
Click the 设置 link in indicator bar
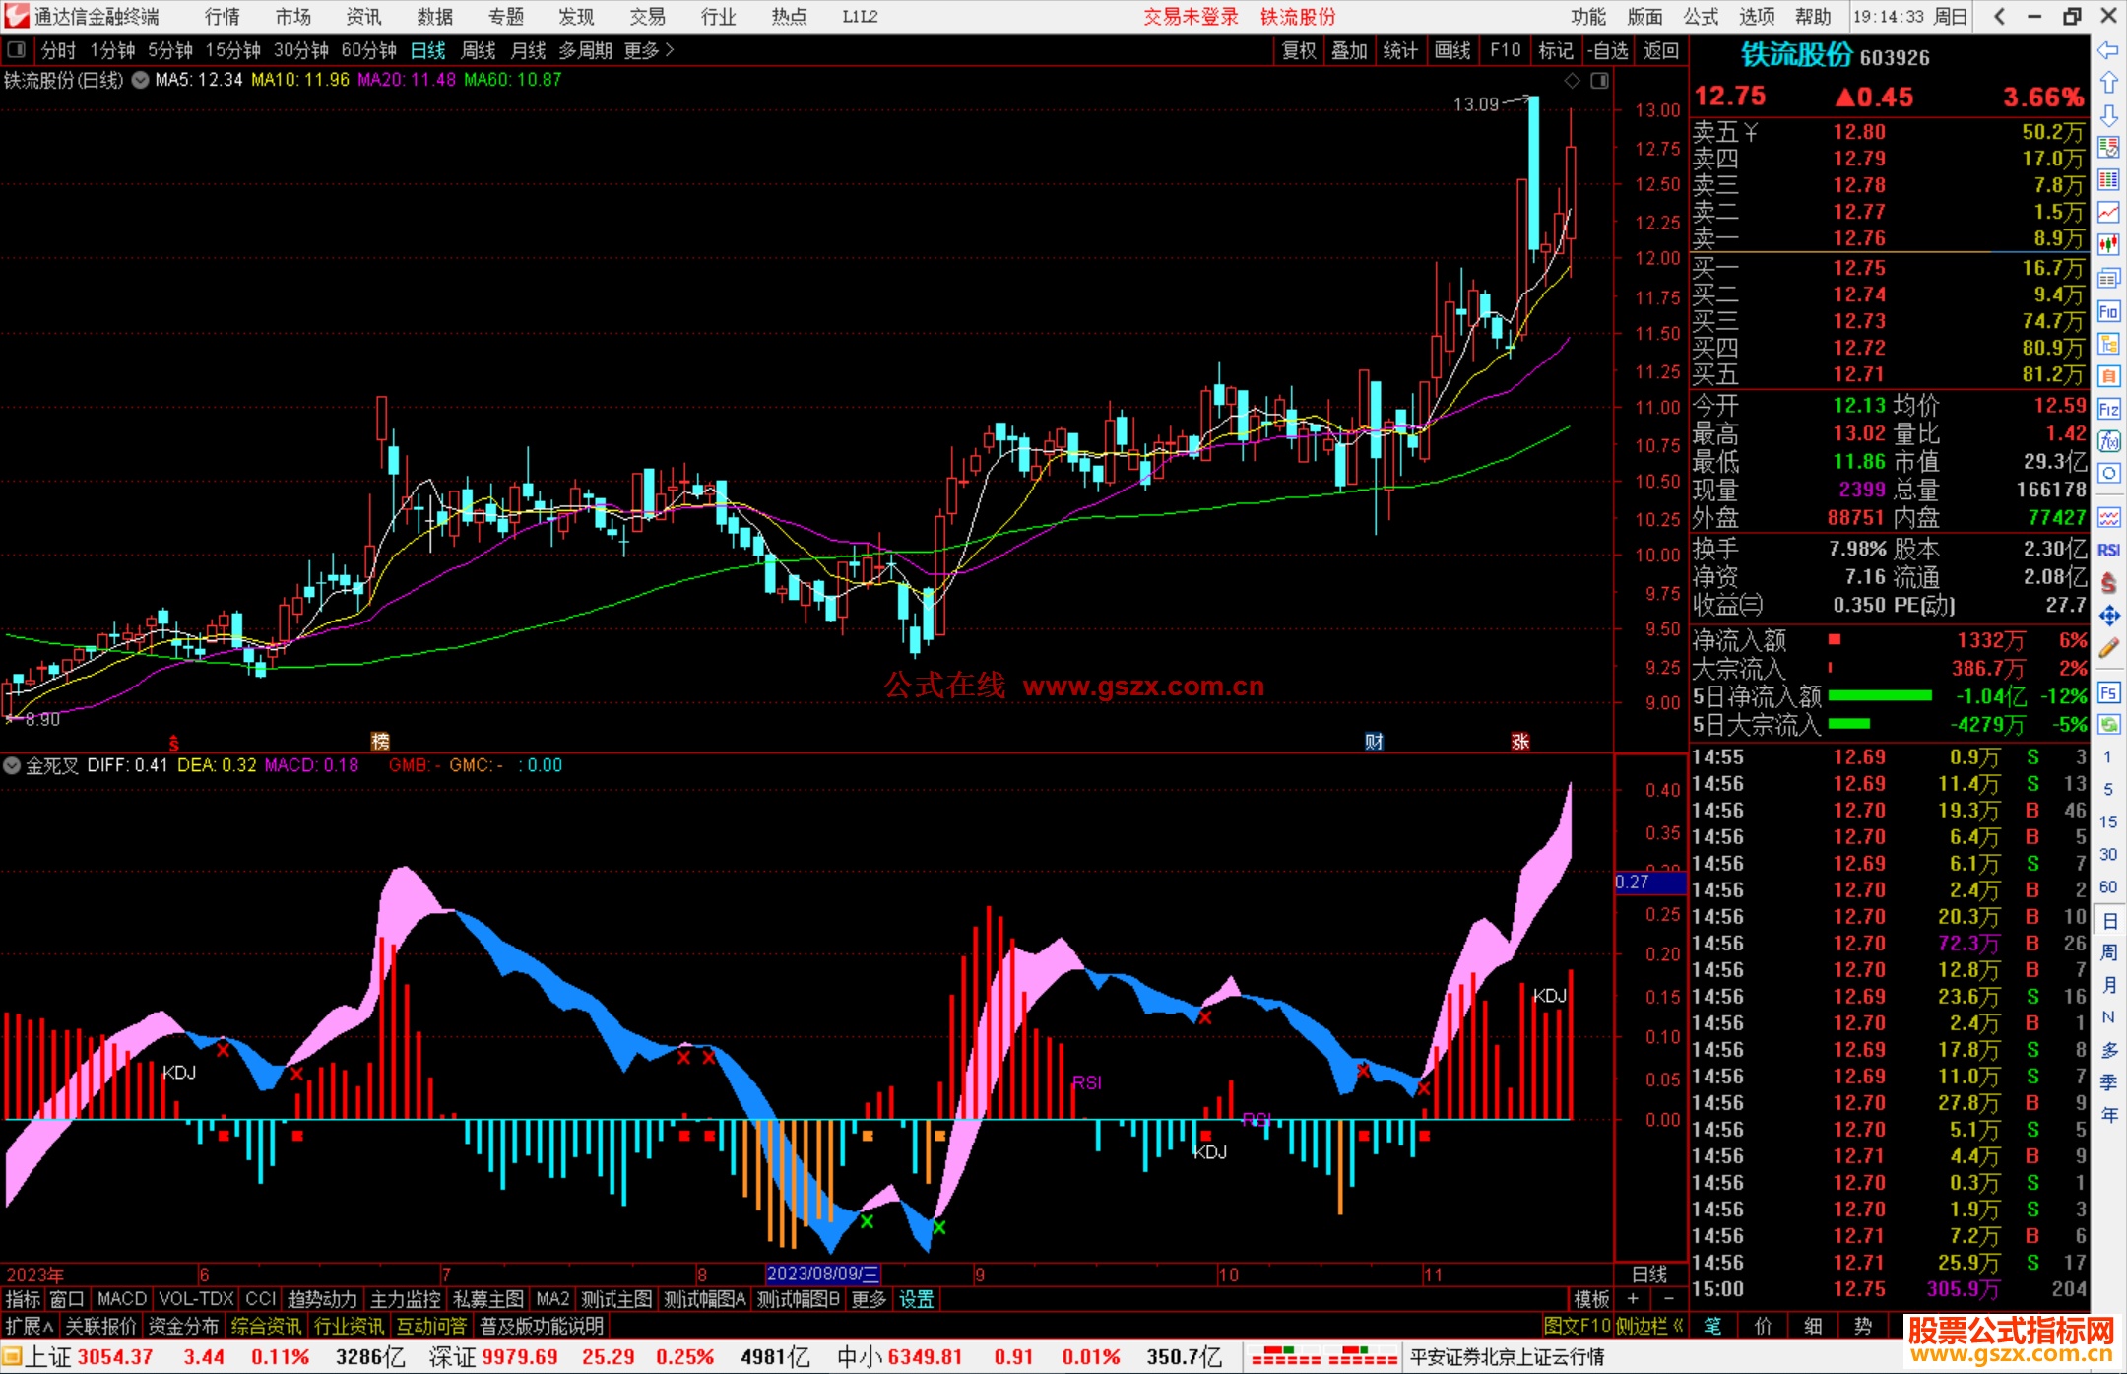tap(916, 1299)
